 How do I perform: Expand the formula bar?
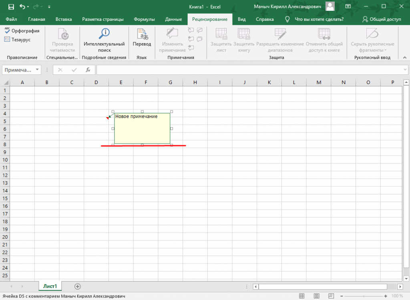405,70
